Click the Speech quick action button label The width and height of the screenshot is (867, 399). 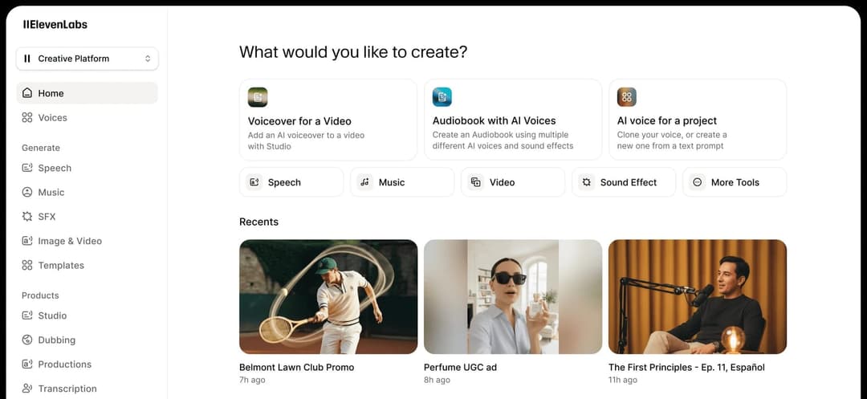(x=284, y=182)
